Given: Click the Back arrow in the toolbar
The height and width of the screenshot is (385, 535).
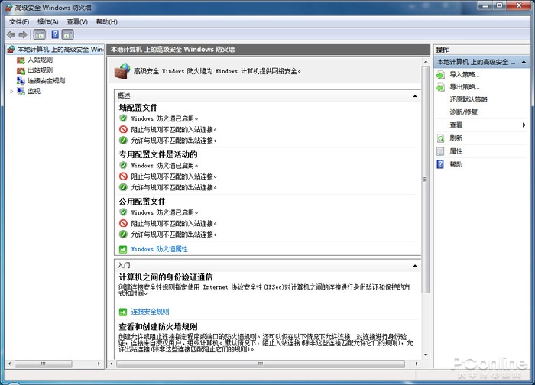Looking at the screenshot, I should (x=11, y=34).
